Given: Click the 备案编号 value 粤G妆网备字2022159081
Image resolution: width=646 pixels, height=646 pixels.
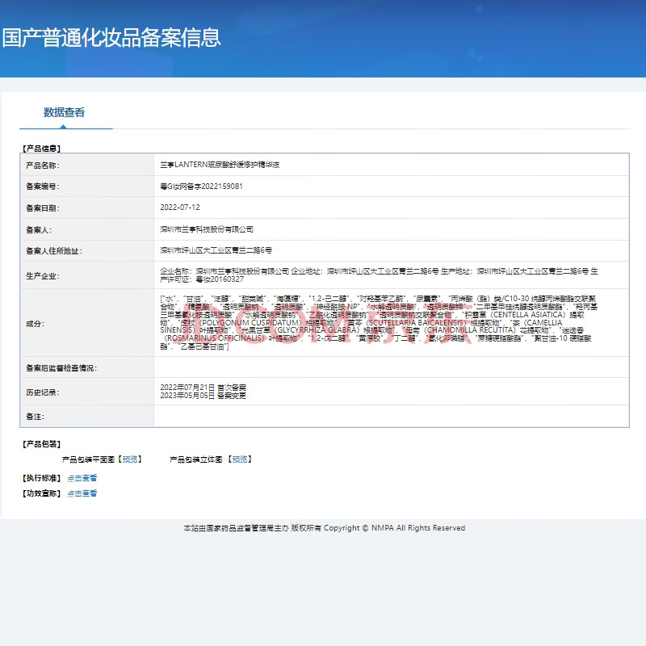Looking at the screenshot, I should pos(202,187).
